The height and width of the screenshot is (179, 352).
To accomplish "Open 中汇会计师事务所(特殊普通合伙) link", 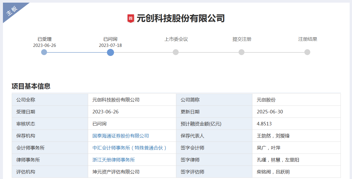I will (x=129, y=148).
